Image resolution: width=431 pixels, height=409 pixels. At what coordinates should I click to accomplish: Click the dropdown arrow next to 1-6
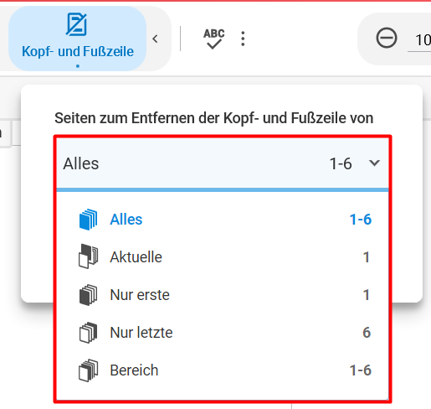374,163
